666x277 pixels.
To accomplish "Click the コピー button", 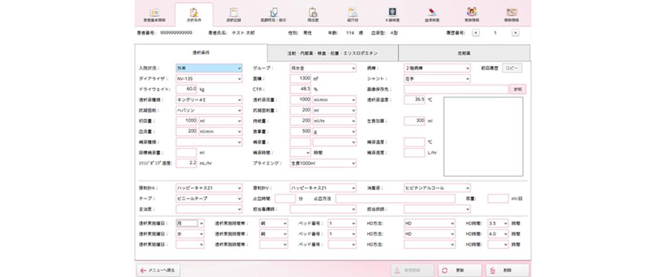I will [x=512, y=68].
